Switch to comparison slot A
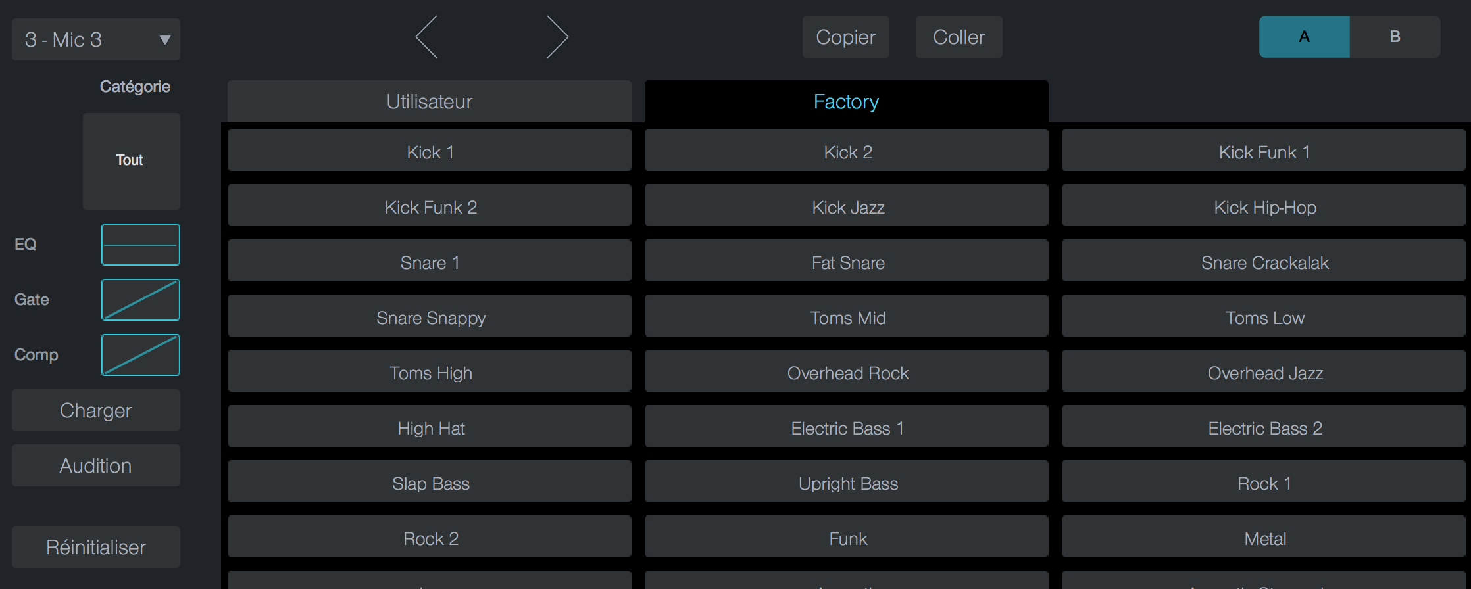 (1304, 37)
